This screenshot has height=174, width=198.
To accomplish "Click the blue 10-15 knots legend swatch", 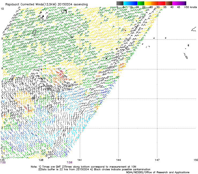I will click(134, 3).
